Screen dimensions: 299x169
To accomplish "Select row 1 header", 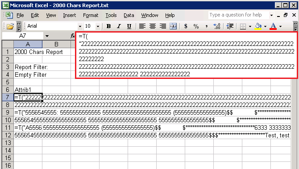I will pos(8,52).
